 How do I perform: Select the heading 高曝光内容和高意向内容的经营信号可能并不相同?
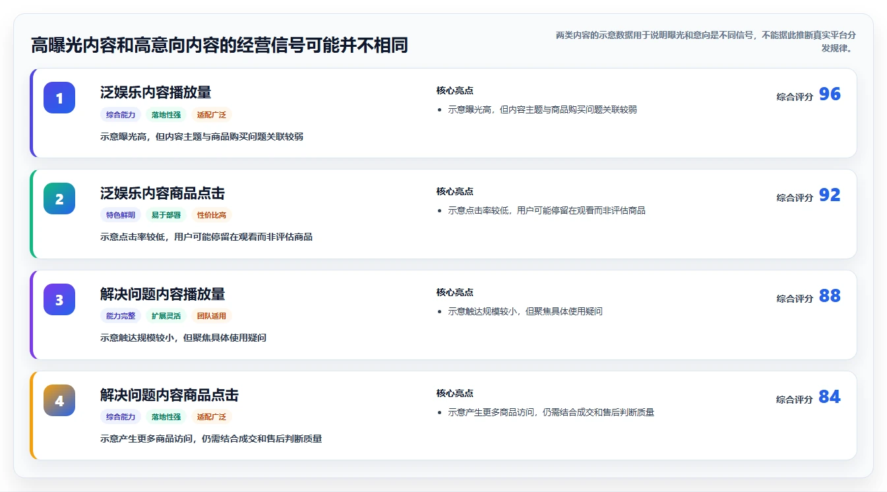220,46
